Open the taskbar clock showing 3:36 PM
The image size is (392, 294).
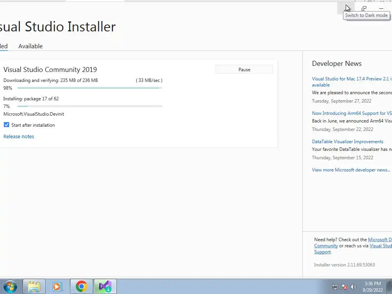(372, 286)
